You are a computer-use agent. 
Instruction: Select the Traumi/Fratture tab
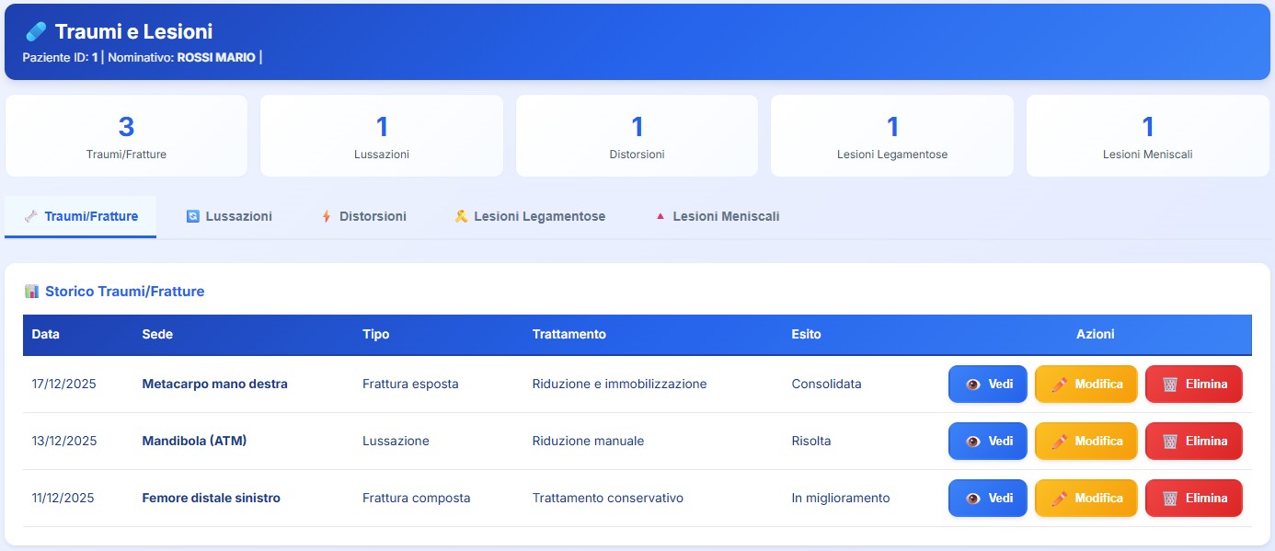[81, 217]
